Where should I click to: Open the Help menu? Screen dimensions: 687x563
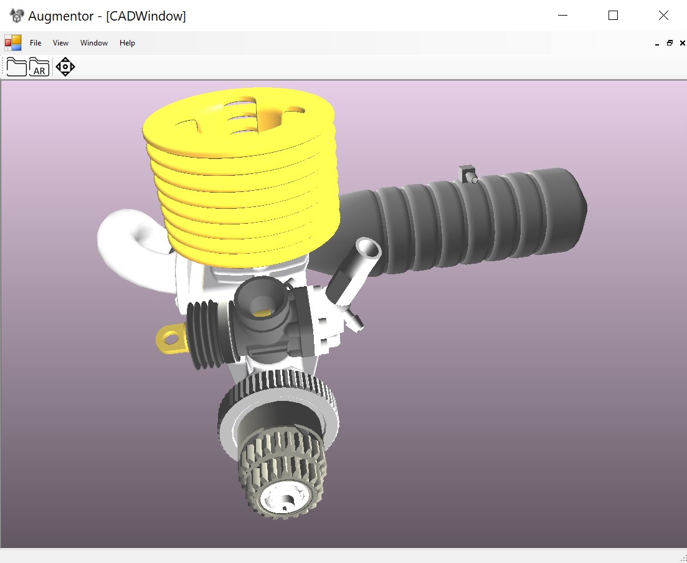click(x=127, y=43)
